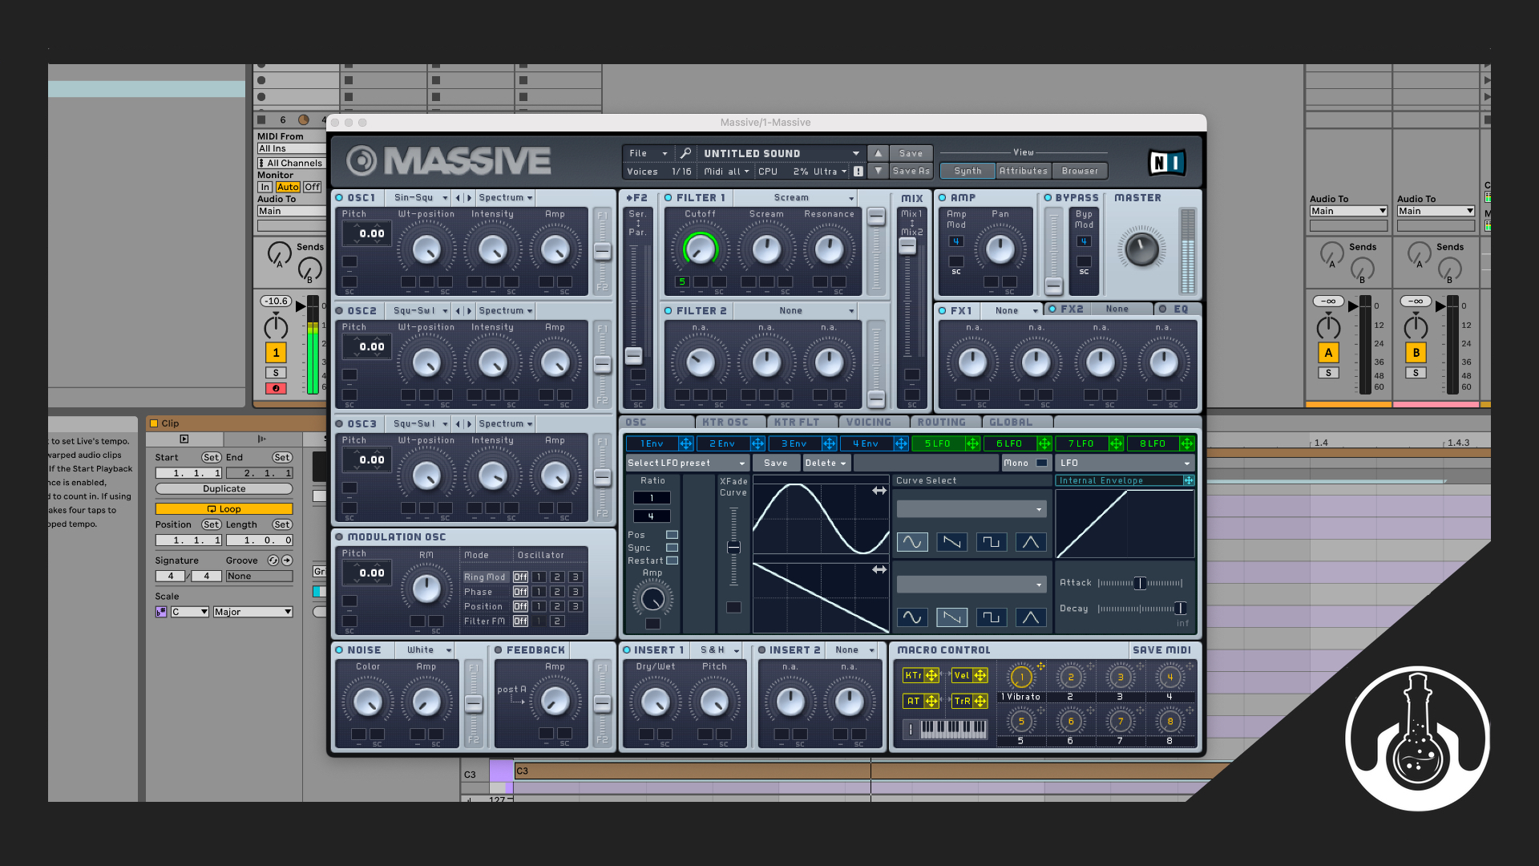The height and width of the screenshot is (866, 1539).
Task: Click the TrR macro drag handle
Action: (x=980, y=701)
